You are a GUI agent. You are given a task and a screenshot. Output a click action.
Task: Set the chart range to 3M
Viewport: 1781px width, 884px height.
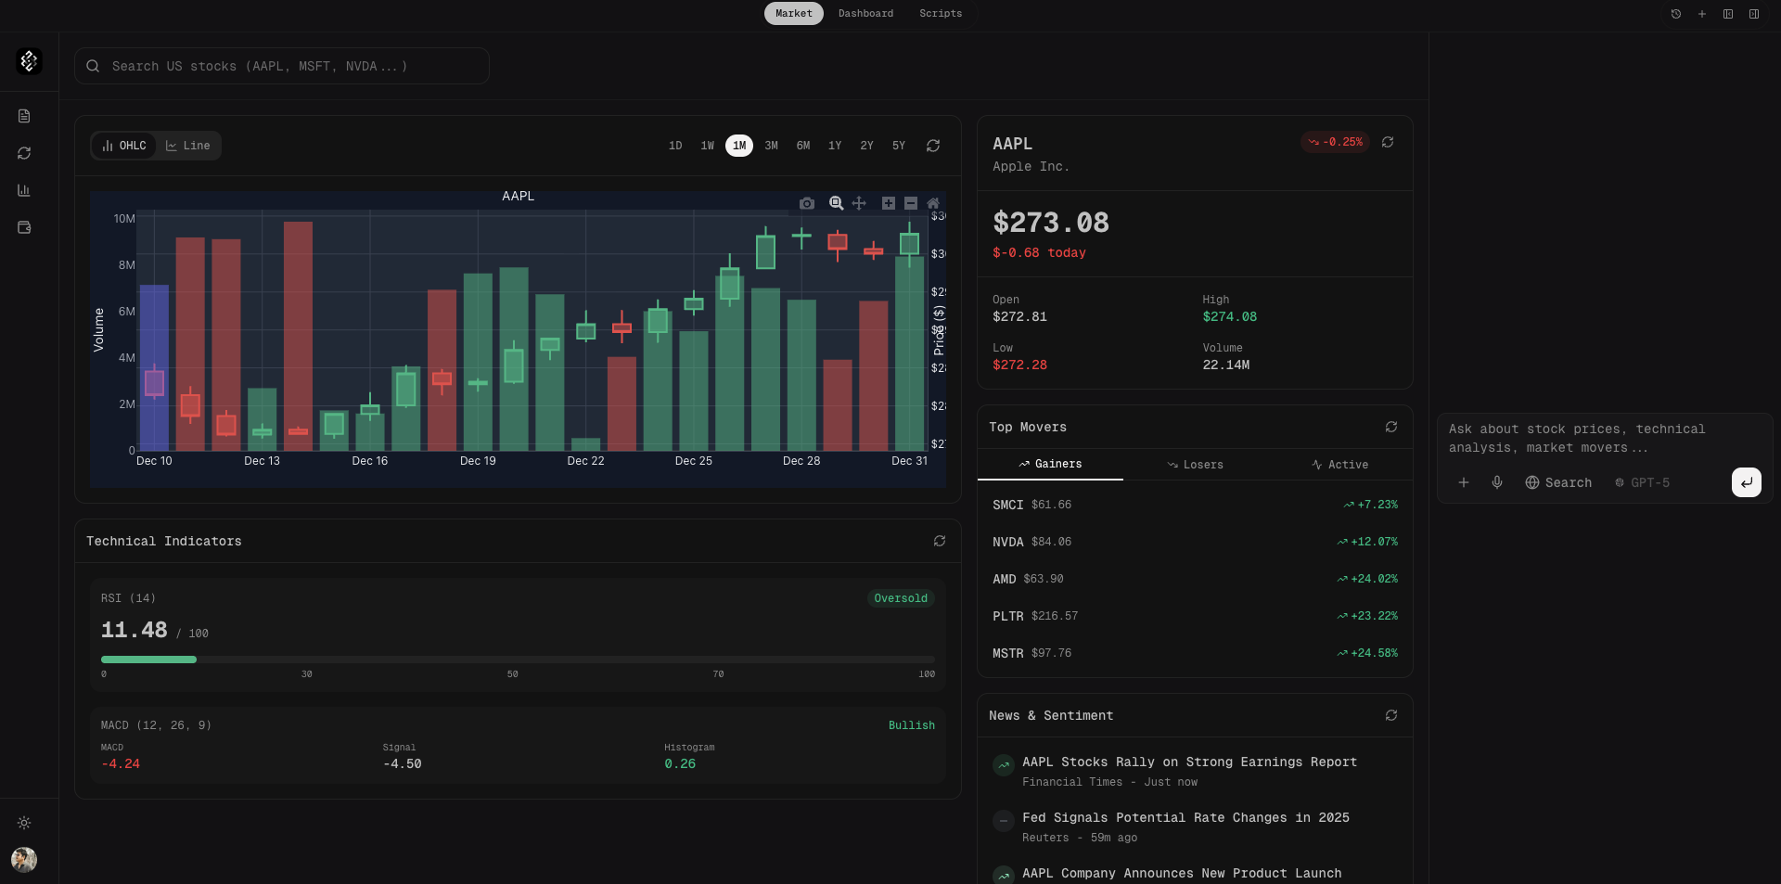(771, 146)
